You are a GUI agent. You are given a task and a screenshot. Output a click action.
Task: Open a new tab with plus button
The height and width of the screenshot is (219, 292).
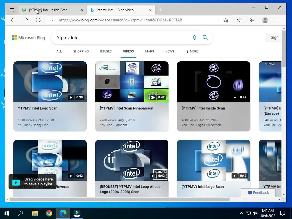(x=160, y=10)
